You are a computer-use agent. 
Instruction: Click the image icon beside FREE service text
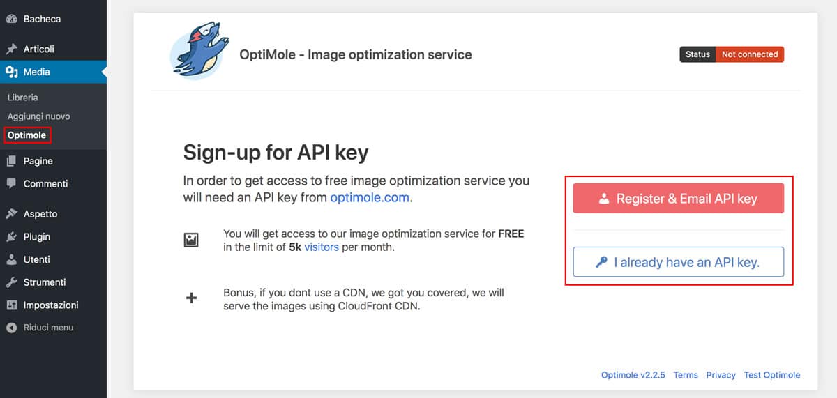(x=191, y=240)
